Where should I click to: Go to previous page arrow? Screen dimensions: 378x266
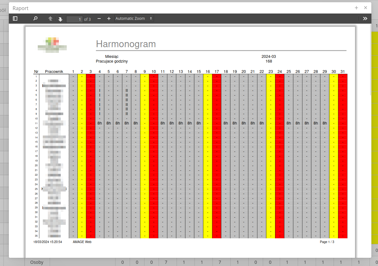coord(50,19)
